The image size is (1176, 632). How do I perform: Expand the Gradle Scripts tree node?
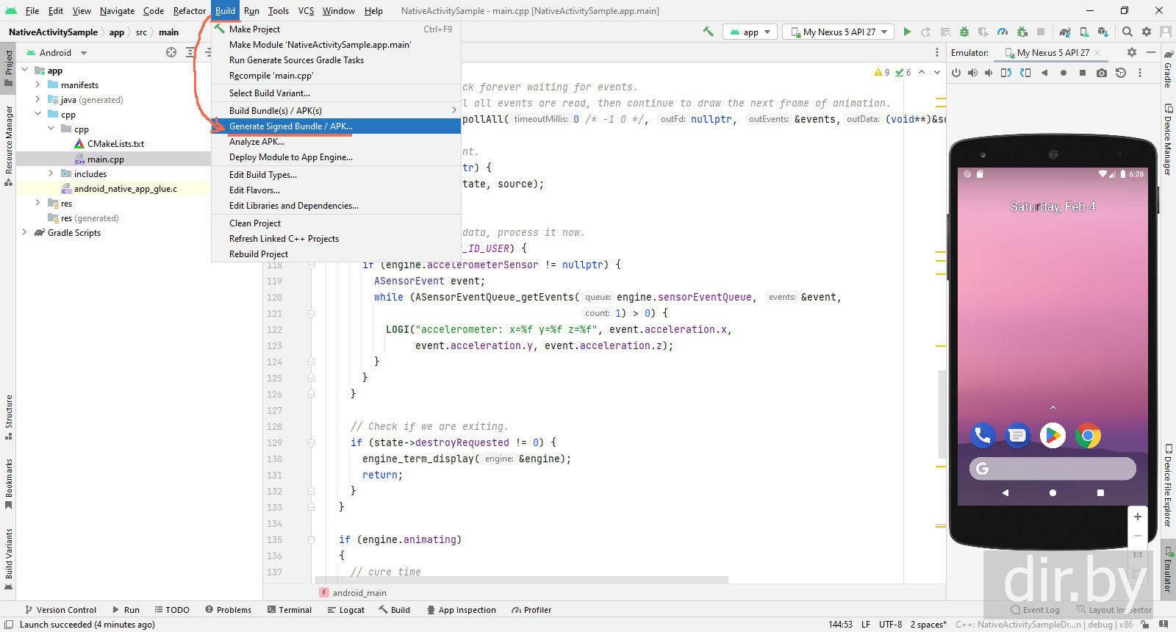[24, 233]
